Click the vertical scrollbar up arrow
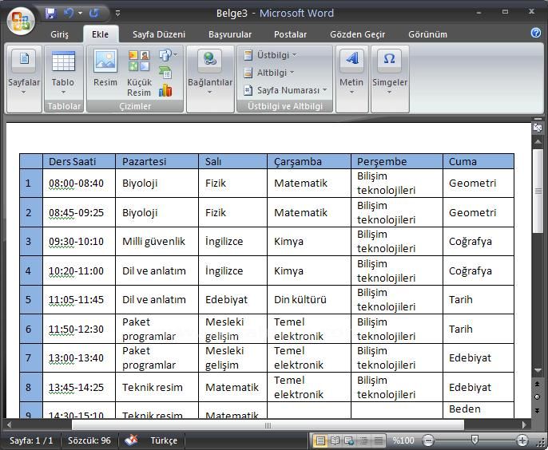Image resolution: width=548 pixels, height=450 pixels. point(538,141)
